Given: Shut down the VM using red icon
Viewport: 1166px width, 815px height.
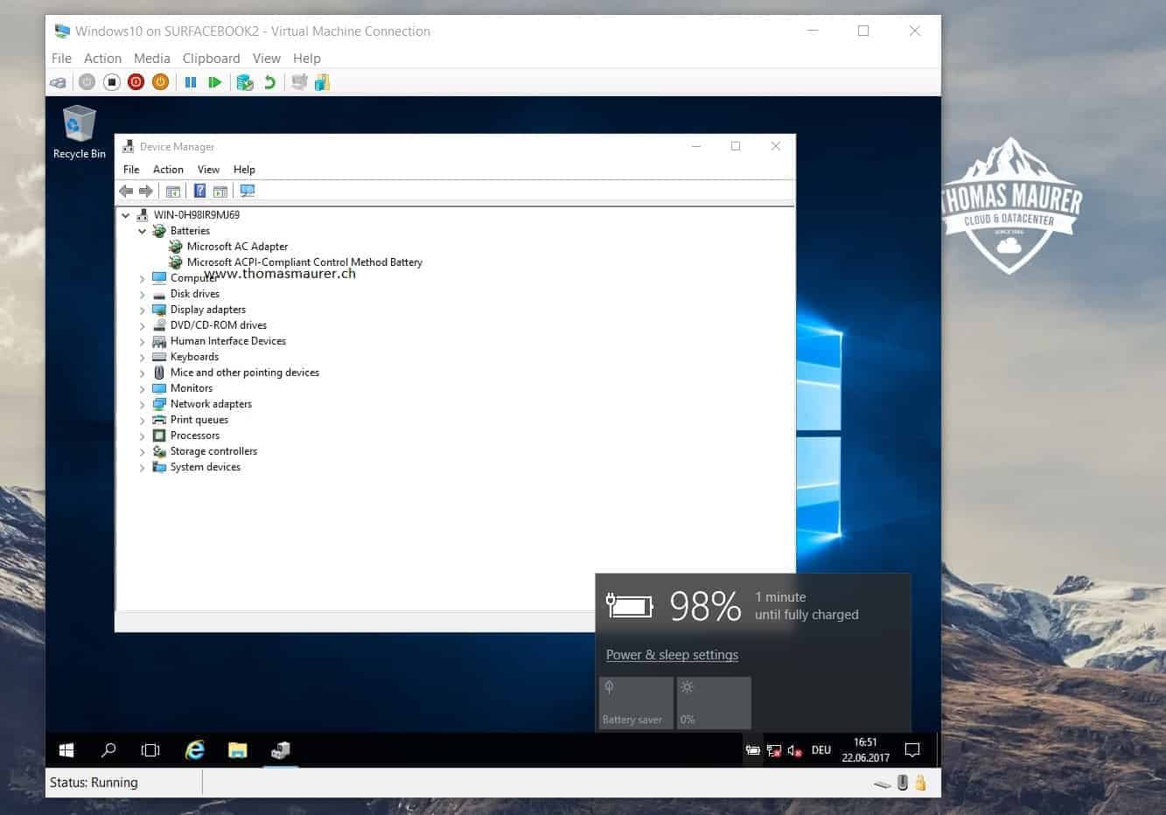Looking at the screenshot, I should (x=136, y=82).
